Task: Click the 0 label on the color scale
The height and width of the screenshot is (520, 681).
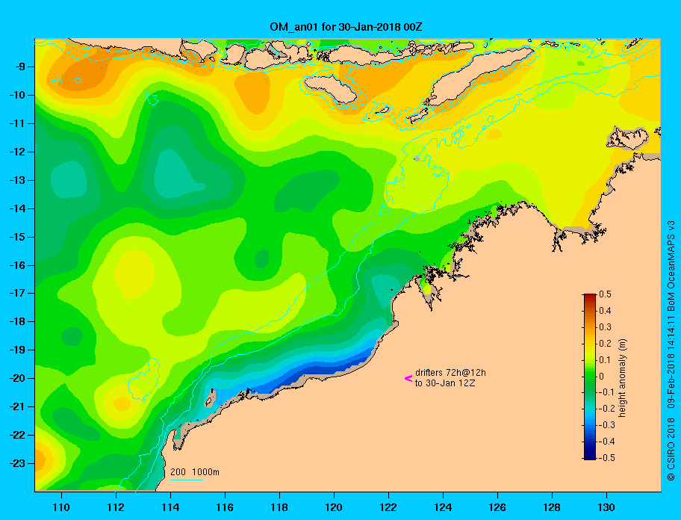Action: point(602,377)
